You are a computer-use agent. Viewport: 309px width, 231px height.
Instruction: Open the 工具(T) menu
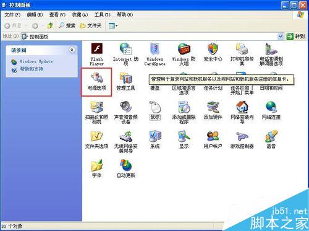point(103,15)
